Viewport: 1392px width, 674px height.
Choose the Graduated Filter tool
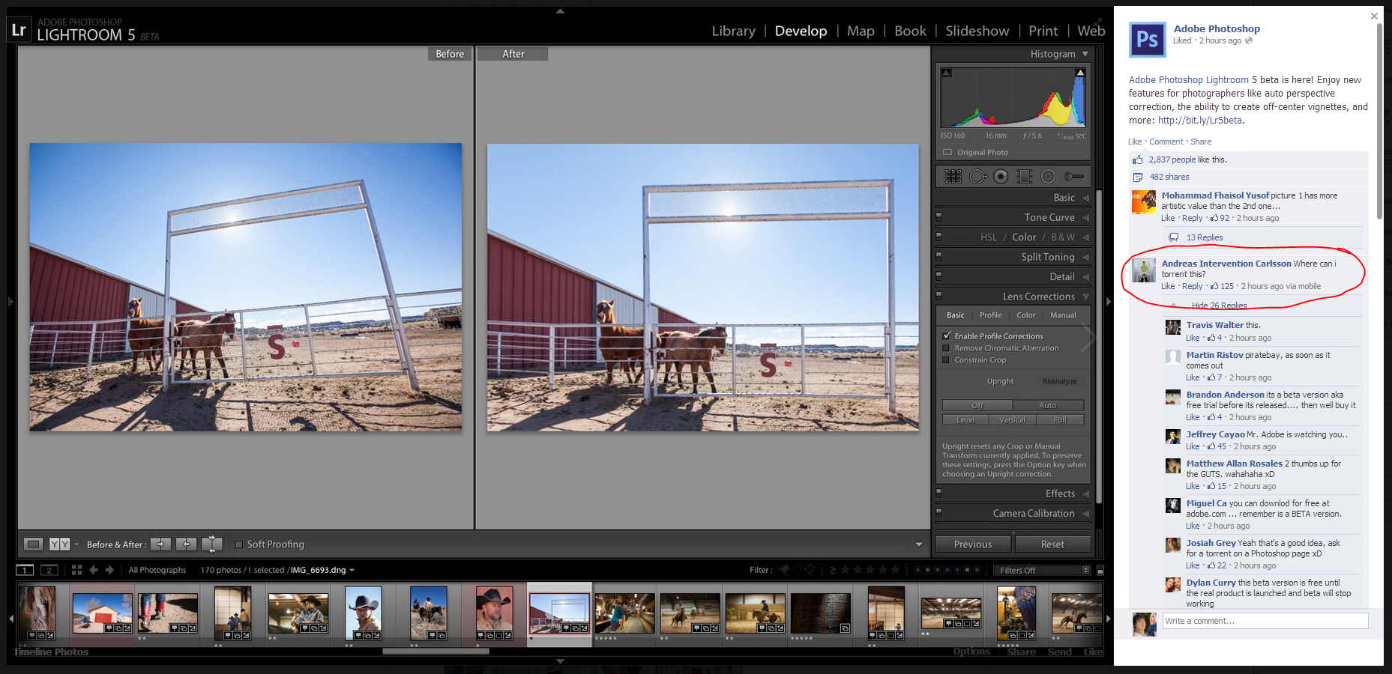[x=1025, y=177]
